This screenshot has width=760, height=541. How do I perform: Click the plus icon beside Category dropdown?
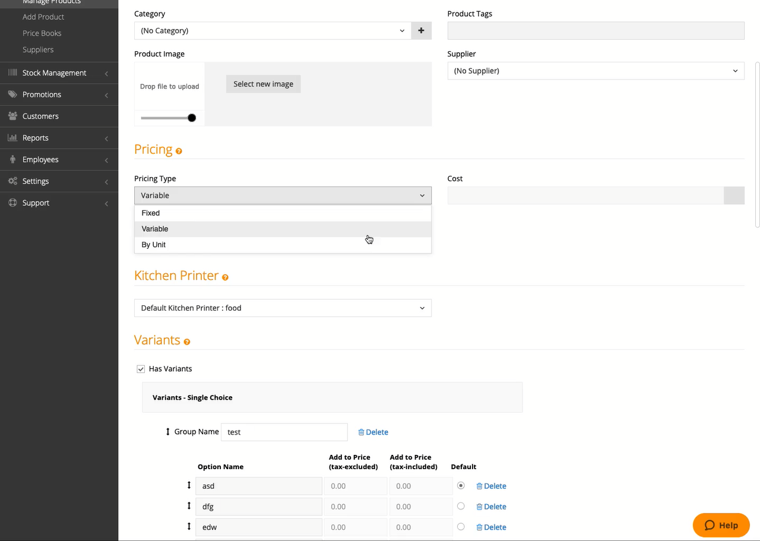(422, 30)
